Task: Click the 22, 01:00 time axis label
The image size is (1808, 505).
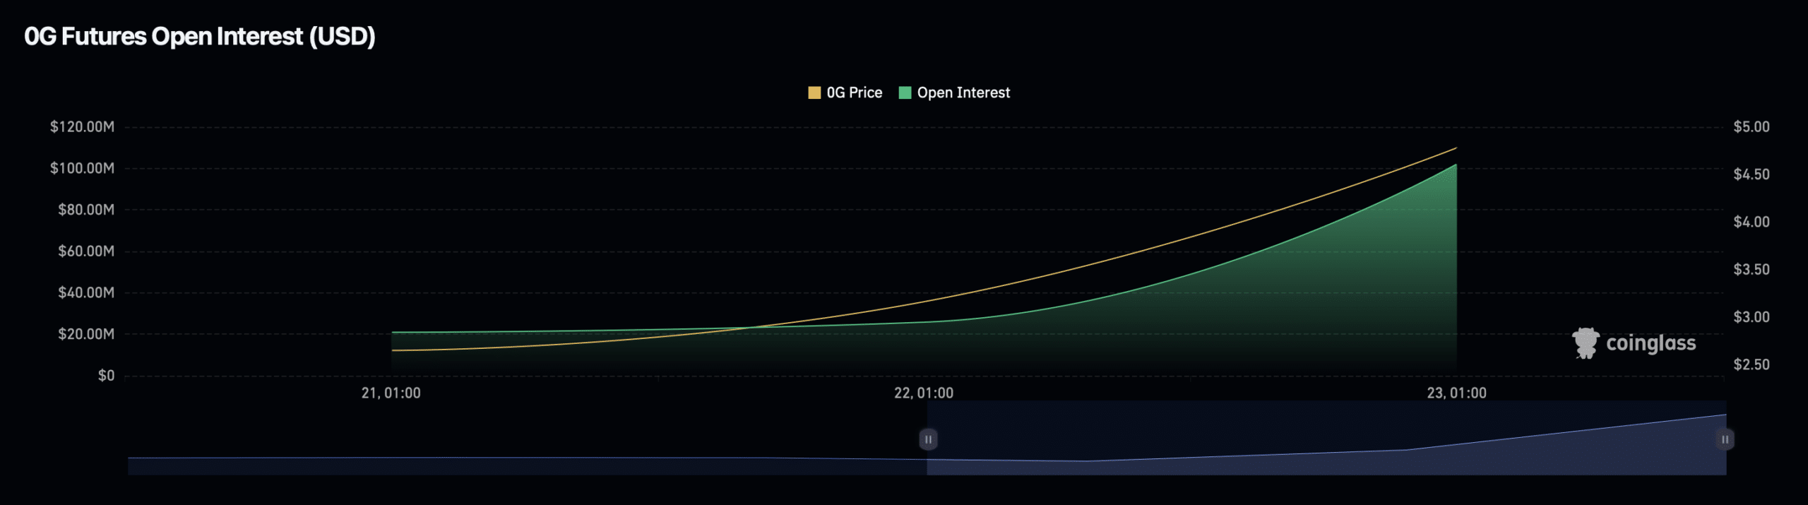Action: click(x=923, y=393)
